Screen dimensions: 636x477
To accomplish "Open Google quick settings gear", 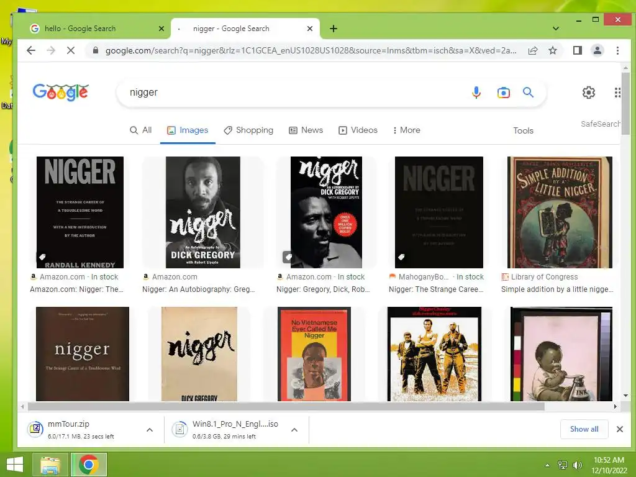I will [589, 93].
